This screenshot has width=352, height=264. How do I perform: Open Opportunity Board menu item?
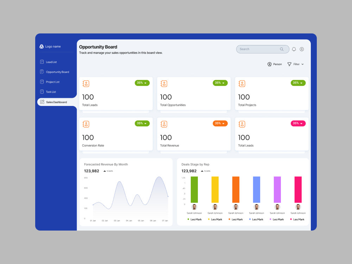click(57, 72)
